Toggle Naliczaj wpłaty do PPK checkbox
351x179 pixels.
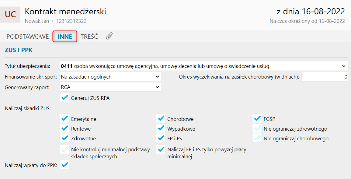[64, 165]
